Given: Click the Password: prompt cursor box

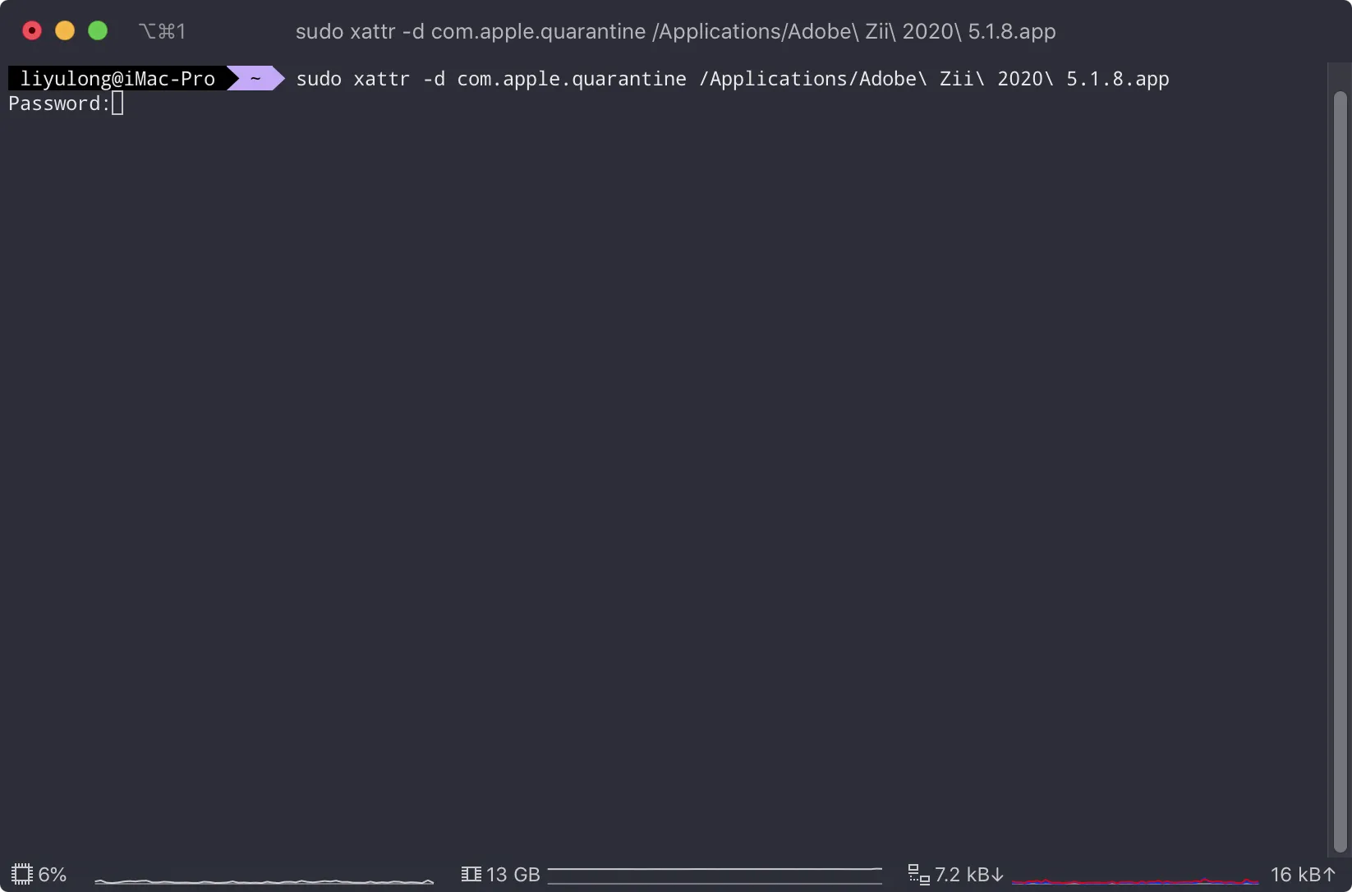Looking at the screenshot, I should point(117,103).
